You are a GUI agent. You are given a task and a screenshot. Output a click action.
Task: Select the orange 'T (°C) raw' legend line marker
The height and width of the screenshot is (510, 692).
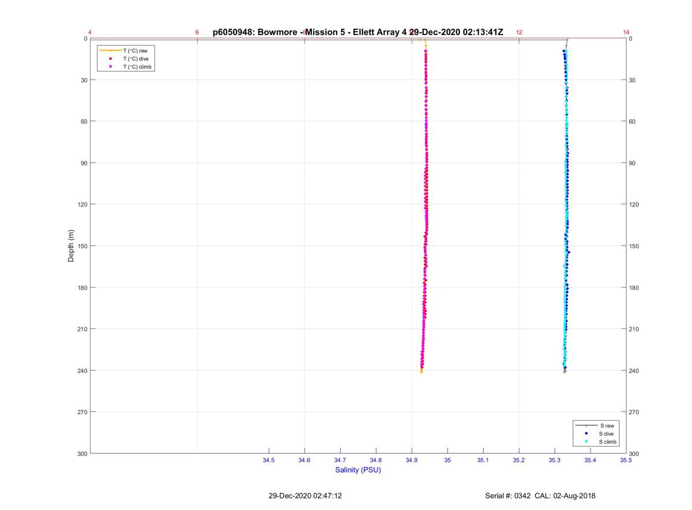(x=110, y=51)
